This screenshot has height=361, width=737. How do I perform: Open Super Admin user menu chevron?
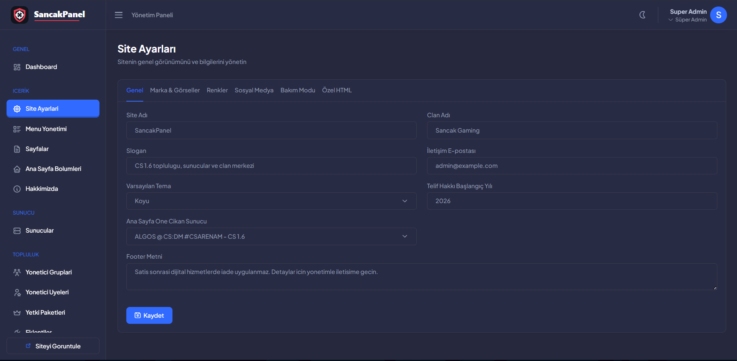(x=671, y=20)
